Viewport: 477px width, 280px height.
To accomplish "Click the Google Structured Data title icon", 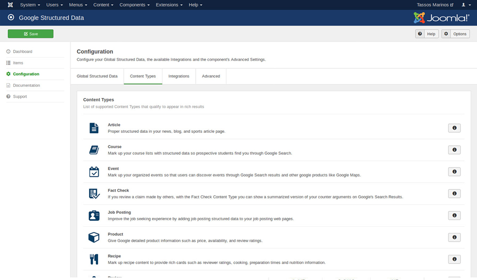I will [11, 18].
